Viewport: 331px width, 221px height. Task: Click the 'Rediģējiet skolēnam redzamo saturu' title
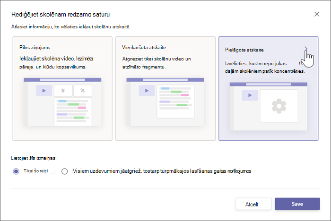pyautogui.click(x=61, y=14)
